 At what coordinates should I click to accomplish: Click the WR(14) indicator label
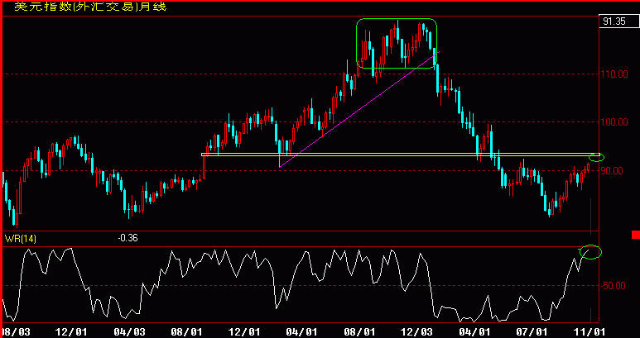click(x=21, y=239)
